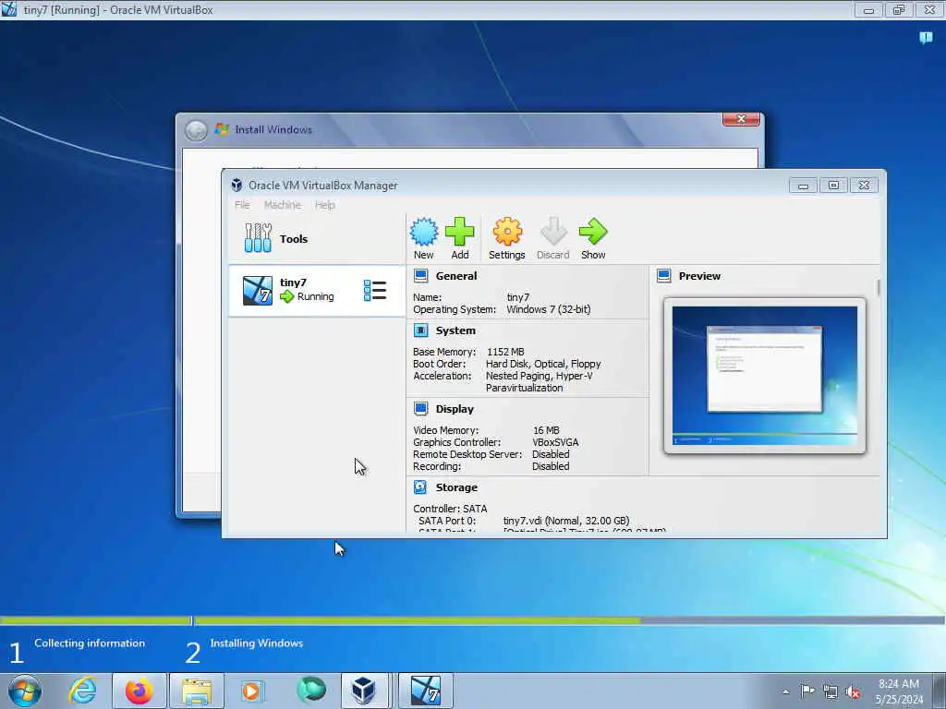Click '16 MB' video memory value
The height and width of the screenshot is (709, 946).
(x=546, y=430)
